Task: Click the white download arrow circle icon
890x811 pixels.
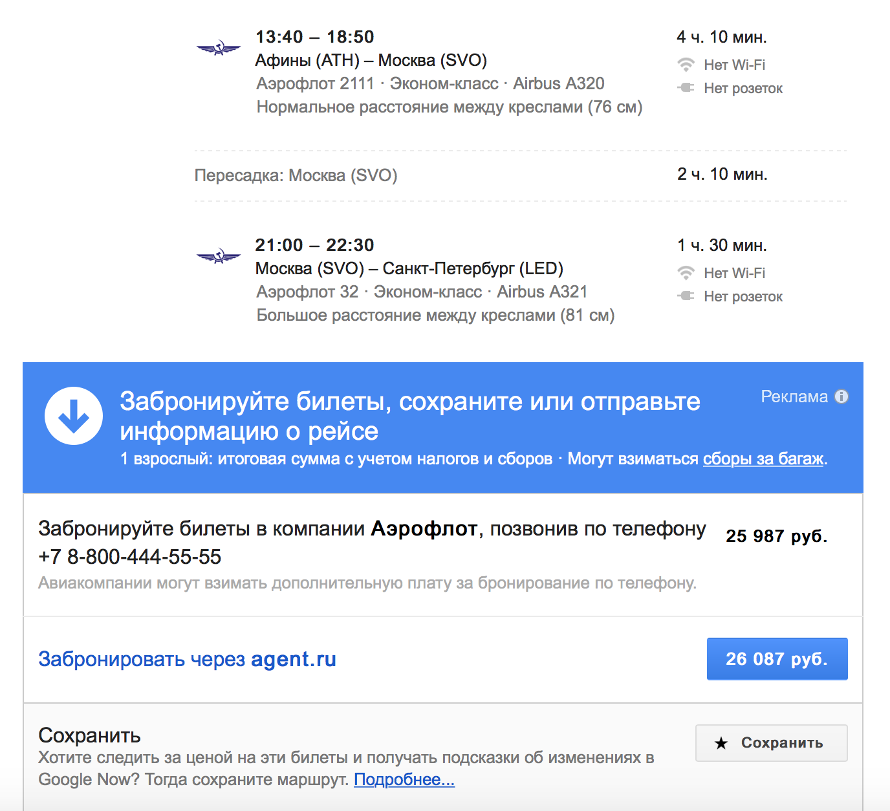Action: pyautogui.click(x=74, y=416)
